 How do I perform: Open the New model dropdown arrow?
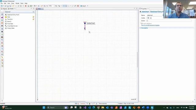(3, 6)
